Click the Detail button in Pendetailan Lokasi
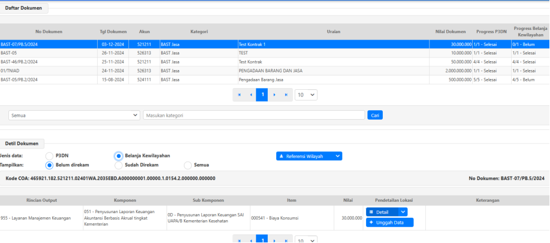The width and height of the screenshot is (550, 243). click(x=382, y=212)
